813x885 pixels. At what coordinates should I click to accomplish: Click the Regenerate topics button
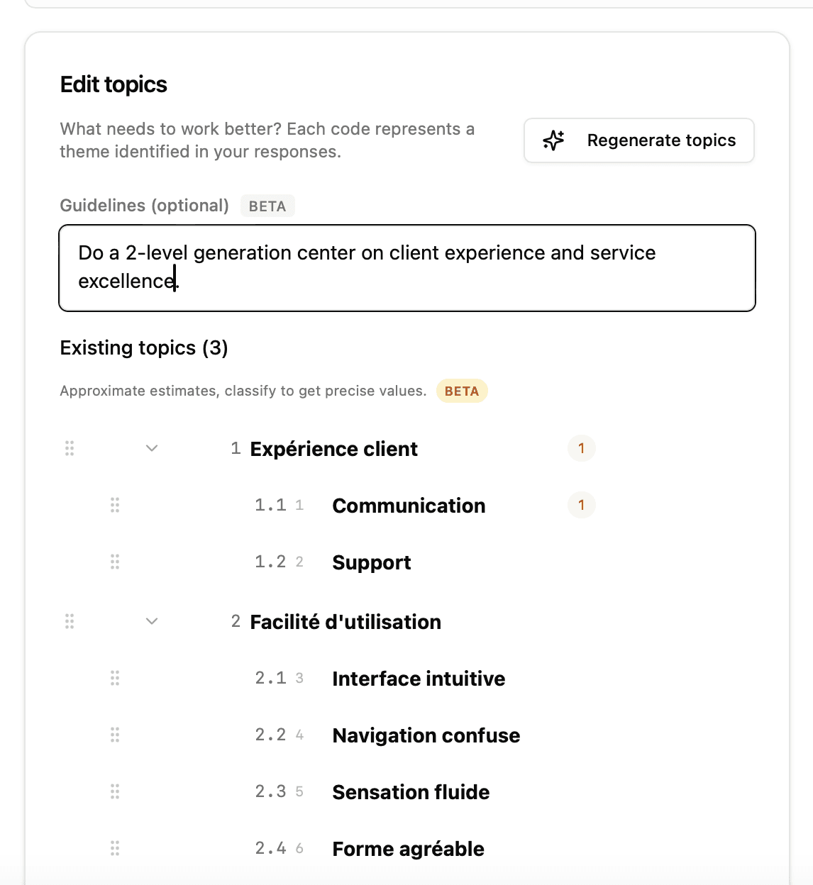point(639,140)
